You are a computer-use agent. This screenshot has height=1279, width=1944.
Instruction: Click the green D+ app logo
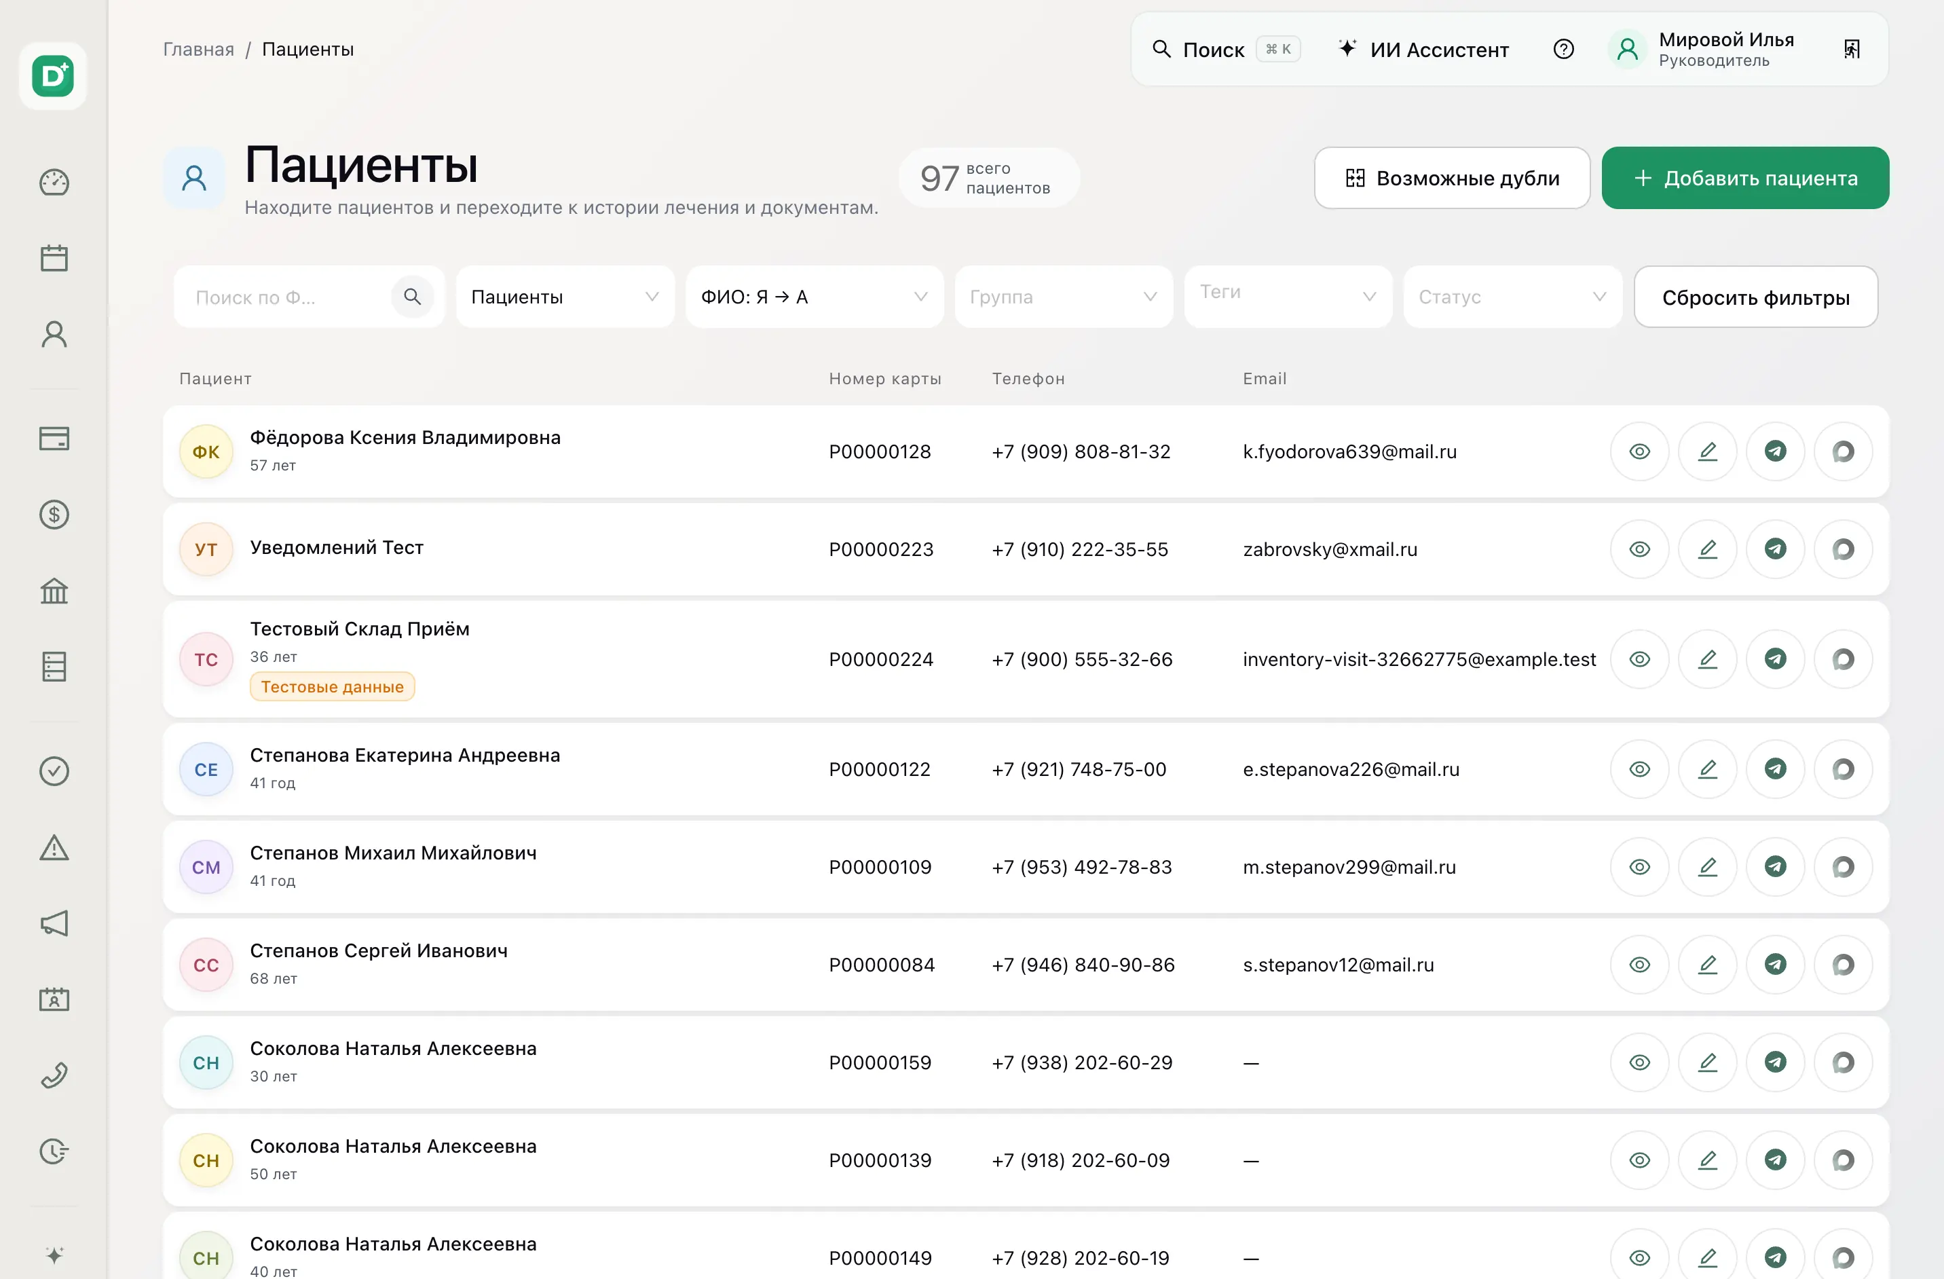click(53, 76)
